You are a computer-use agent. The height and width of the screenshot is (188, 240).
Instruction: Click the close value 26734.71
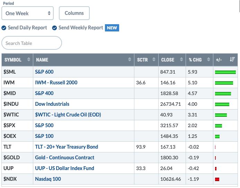pos(170,104)
